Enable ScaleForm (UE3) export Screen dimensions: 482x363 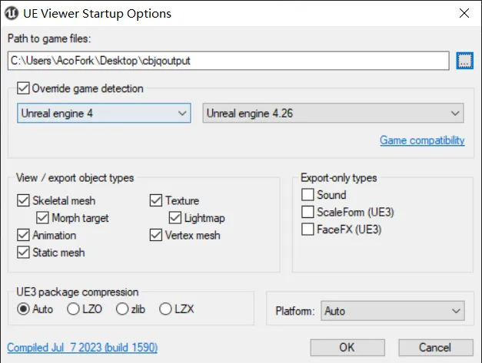[x=307, y=212]
